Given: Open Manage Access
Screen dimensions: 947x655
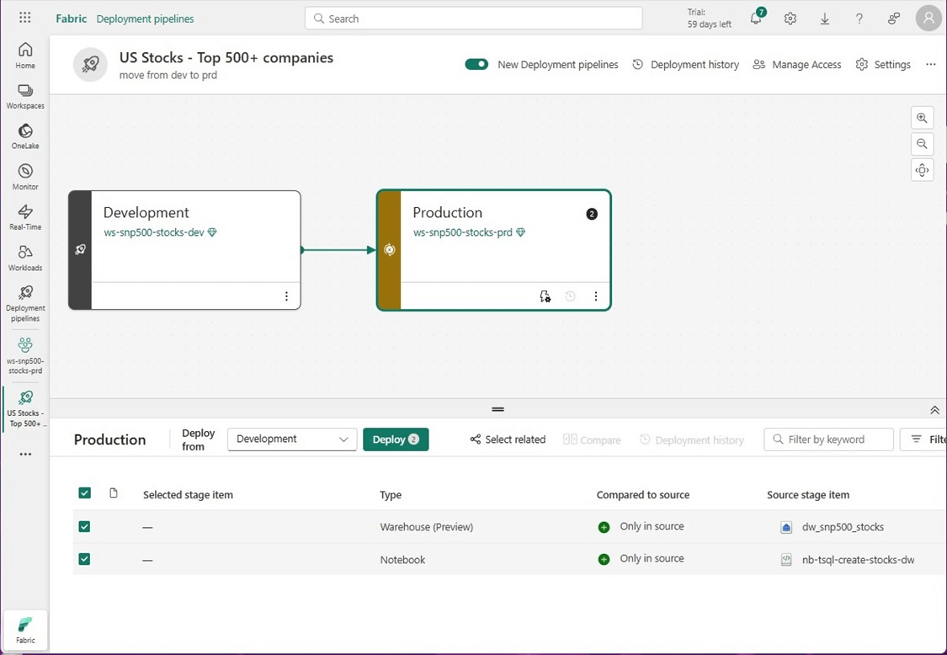Looking at the screenshot, I should pos(796,65).
